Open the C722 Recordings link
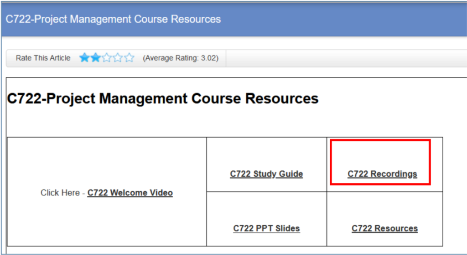 tap(382, 174)
